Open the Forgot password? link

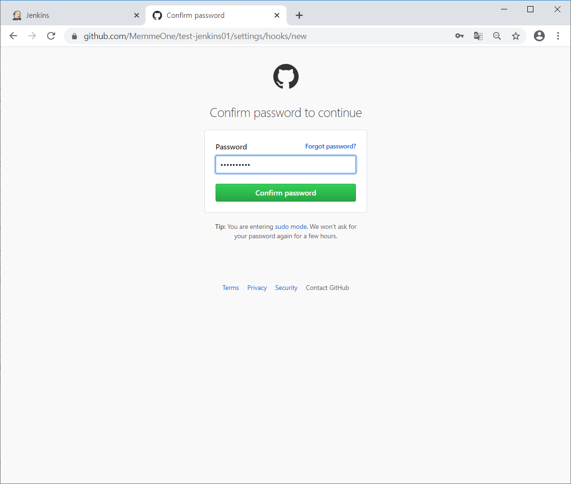[x=331, y=147]
